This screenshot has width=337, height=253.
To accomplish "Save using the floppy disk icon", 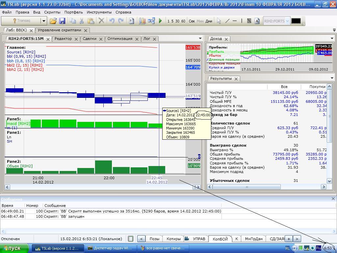I will 62,21.
